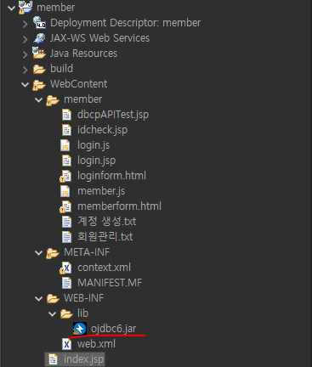Click the ojdbc6.jar archive icon
The height and width of the screenshot is (367, 312).
point(80,329)
